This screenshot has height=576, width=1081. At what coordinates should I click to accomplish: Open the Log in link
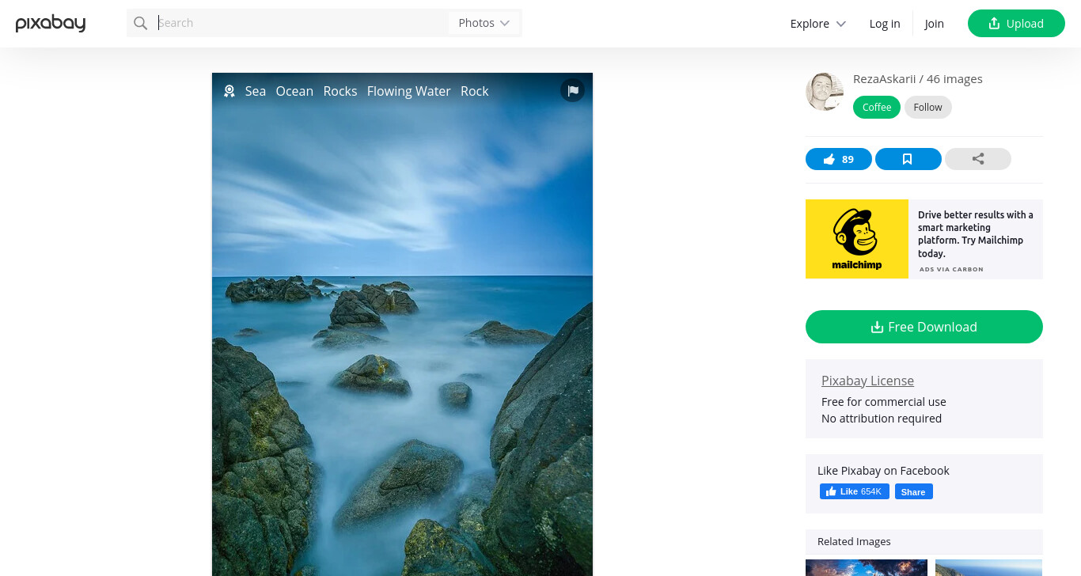click(885, 24)
